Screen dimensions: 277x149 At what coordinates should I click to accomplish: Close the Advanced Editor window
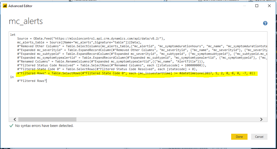click(x=269, y=6)
